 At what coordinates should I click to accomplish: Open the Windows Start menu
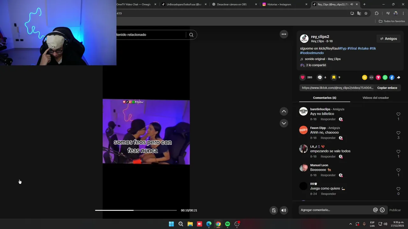pyautogui.click(x=171, y=224)
